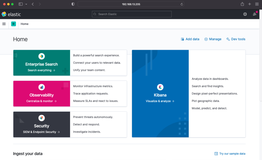
Task: Click 'Trace application requests.' text
Action: (91, 94)
